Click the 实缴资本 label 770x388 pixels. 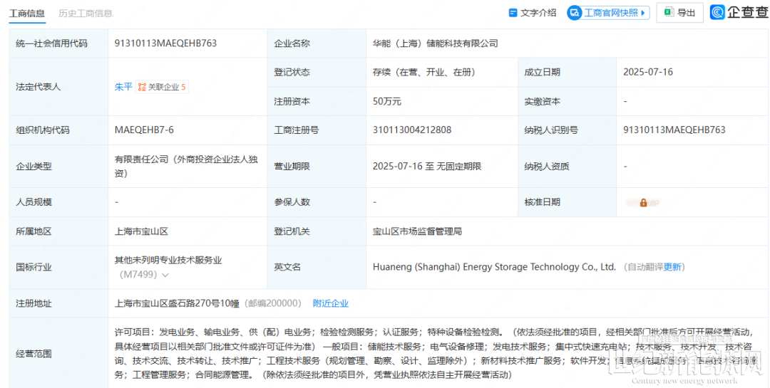pos(542,102)
